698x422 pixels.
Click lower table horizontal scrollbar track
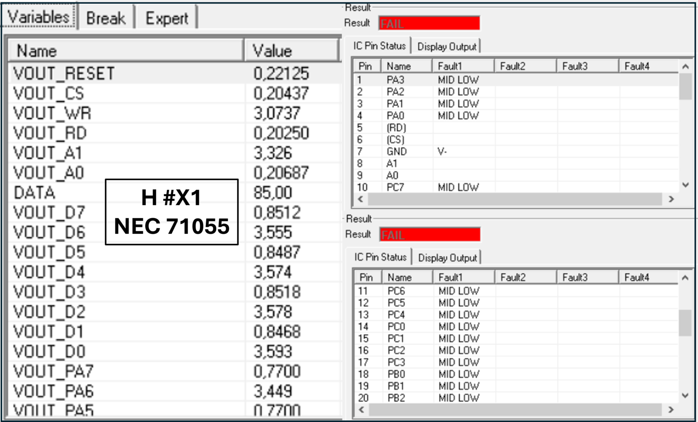515,410
